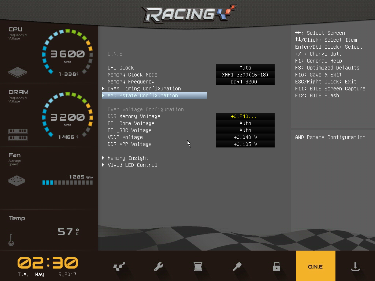Select the DDR Memory Voltage +0.240 field
375x281 pixels.
click(x=245, y=116)
